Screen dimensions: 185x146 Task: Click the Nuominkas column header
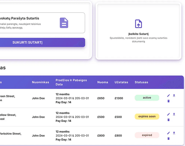[40, 82]
